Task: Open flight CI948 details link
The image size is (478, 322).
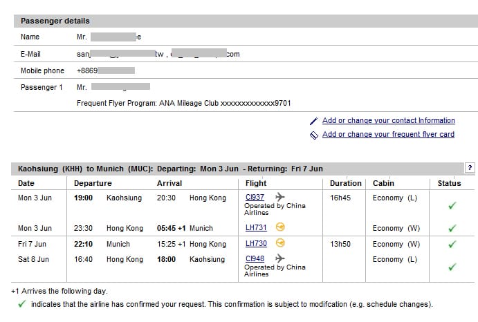Action: point(255,258)
